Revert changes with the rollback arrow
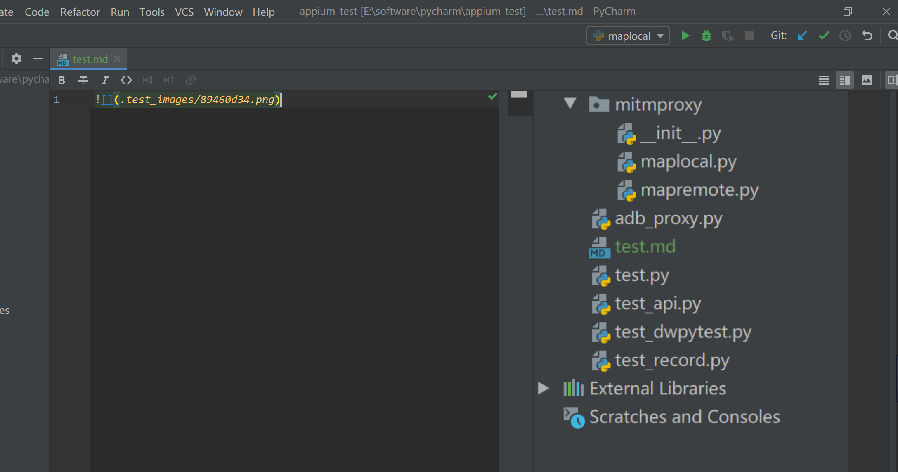The width and height of the screenshot is (898, 472). click(867, 36)
